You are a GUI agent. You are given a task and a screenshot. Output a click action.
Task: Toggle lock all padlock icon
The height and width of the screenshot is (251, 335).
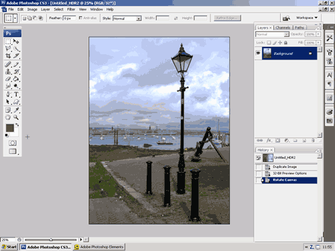coord(285,42)
